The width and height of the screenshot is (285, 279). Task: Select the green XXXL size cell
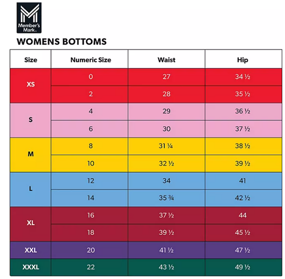coord(31,267)
